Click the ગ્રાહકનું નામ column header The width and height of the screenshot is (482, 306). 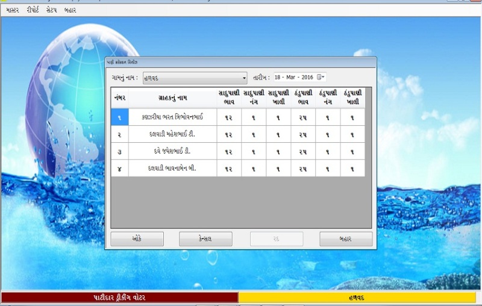[172, 98]
